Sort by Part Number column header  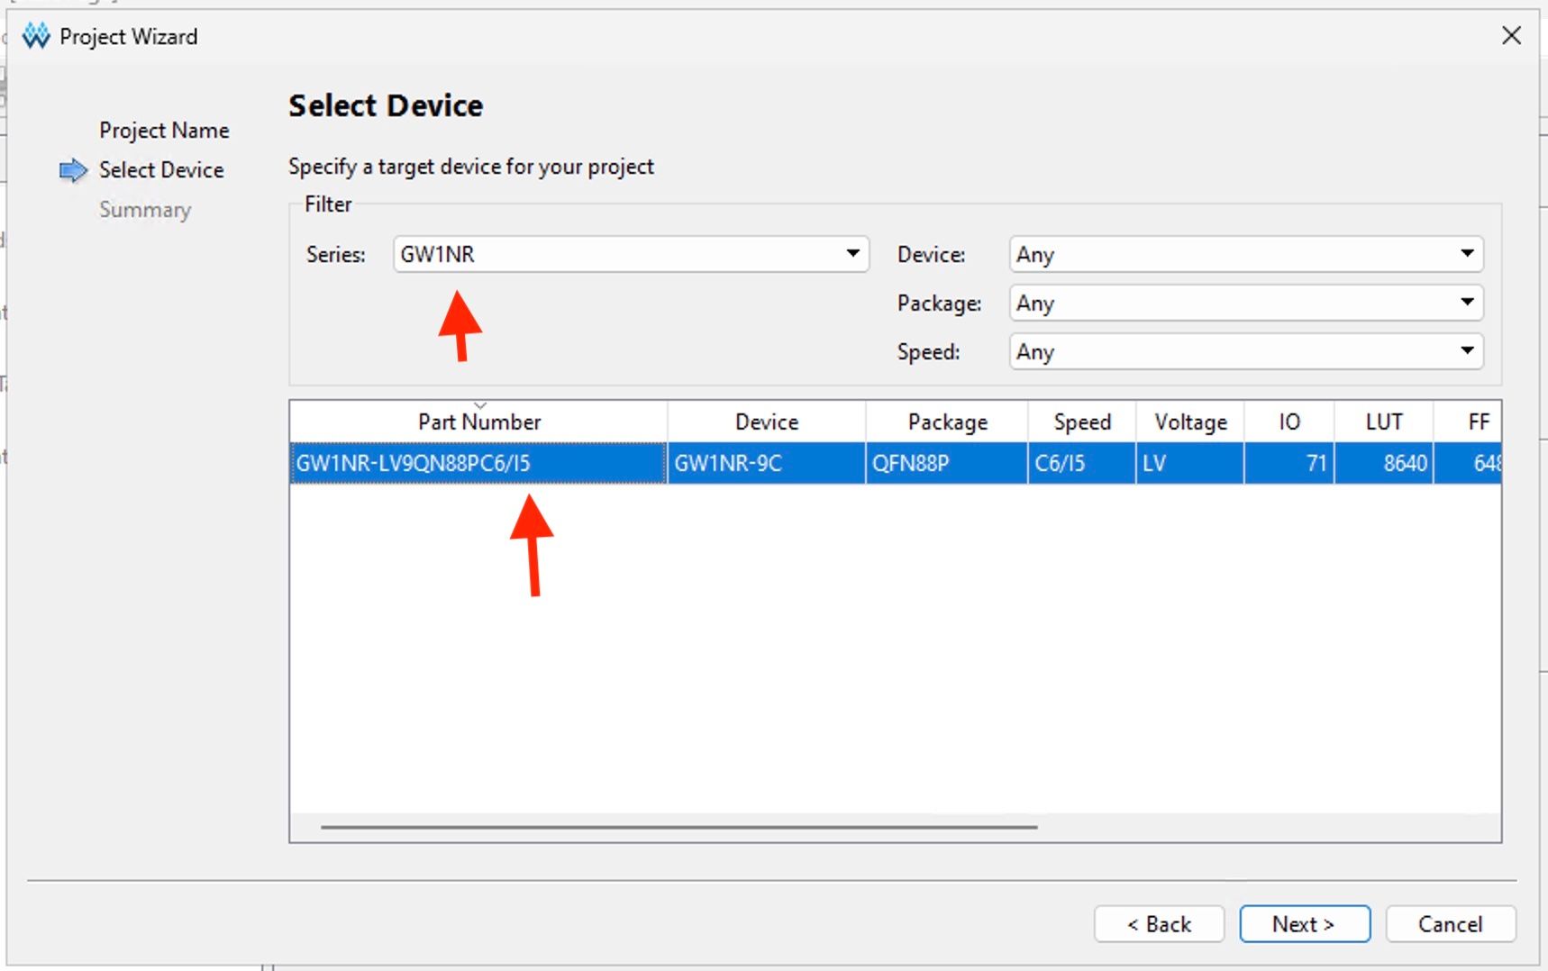click(478, 422)
